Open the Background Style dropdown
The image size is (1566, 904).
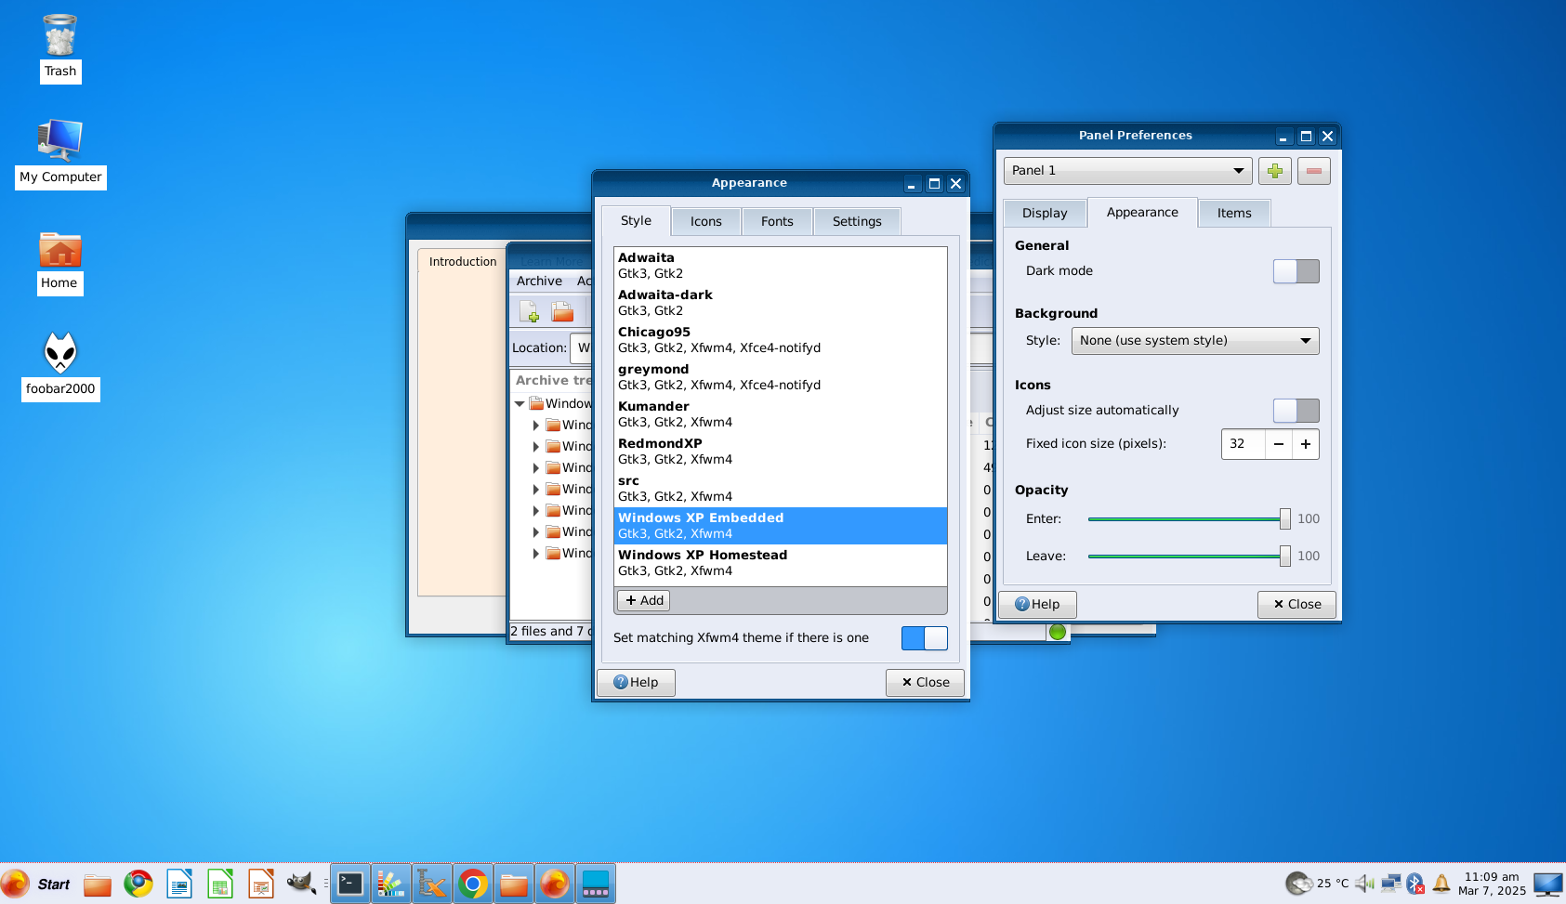(x=1195, y=341)
